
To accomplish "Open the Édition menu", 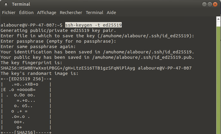I will [x=26, y=13].
